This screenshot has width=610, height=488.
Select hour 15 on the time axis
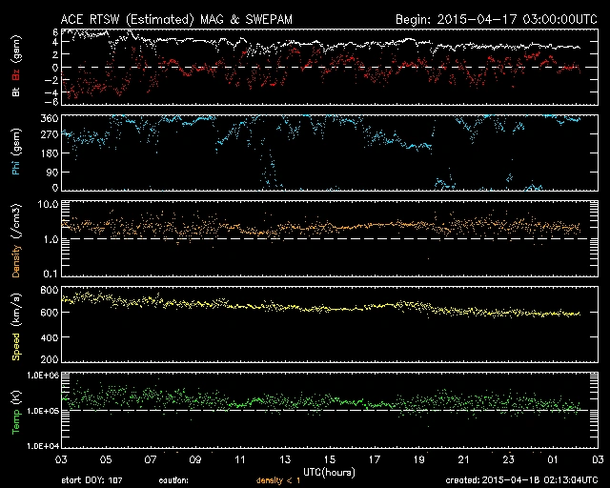pos(329,458)
